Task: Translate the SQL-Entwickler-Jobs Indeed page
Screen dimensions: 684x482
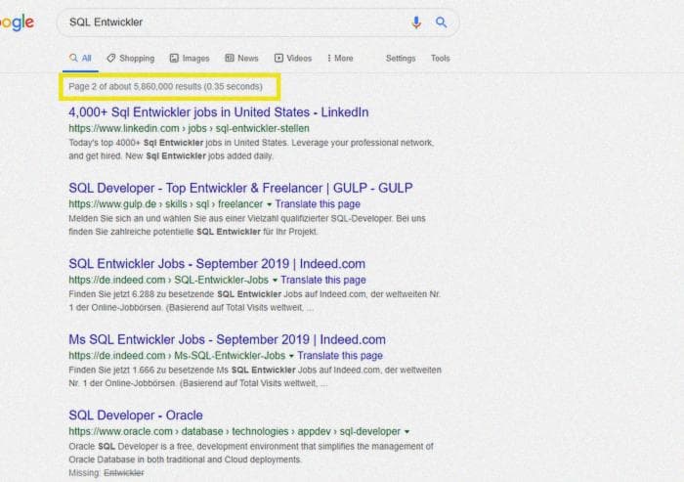Action: tap(323, 280)
